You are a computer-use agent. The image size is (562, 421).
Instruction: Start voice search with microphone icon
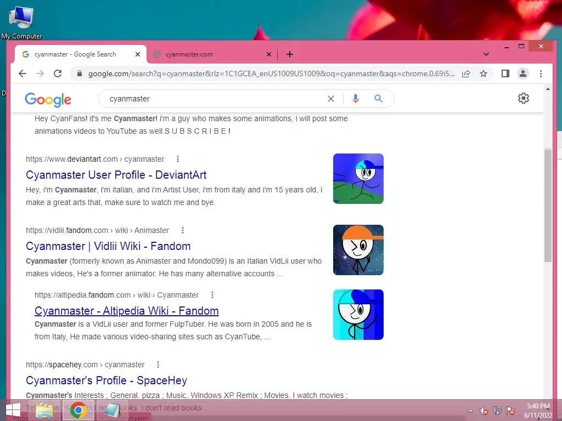tap(356, 99)
